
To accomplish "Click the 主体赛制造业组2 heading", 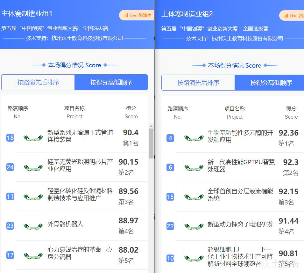I will tap(187, 14).
